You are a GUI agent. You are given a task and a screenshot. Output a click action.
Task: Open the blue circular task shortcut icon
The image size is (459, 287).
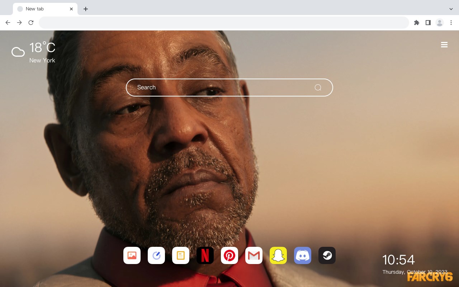click(156, 255)
